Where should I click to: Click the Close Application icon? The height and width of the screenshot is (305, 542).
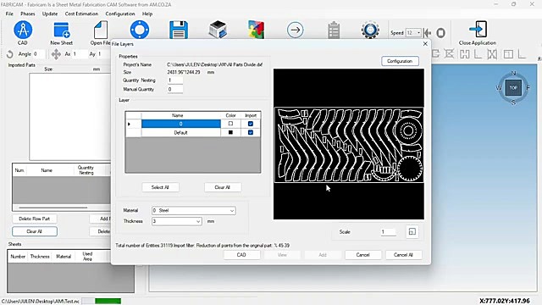[478, 30]
